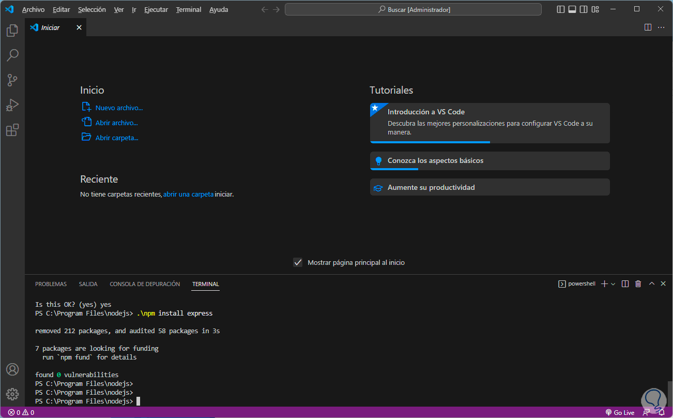Image resolution: width=673 pixels, height=418 pixels.
Task: Open the Extensions view icon
Action: (x=12, y=130)
